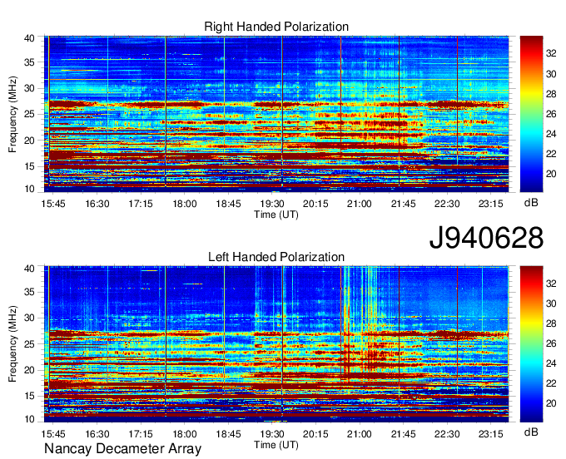Viewport: 566px width, 459px height.
Task: Click 15:45 tick on Left Handed time axis
Action: (53, 434)
